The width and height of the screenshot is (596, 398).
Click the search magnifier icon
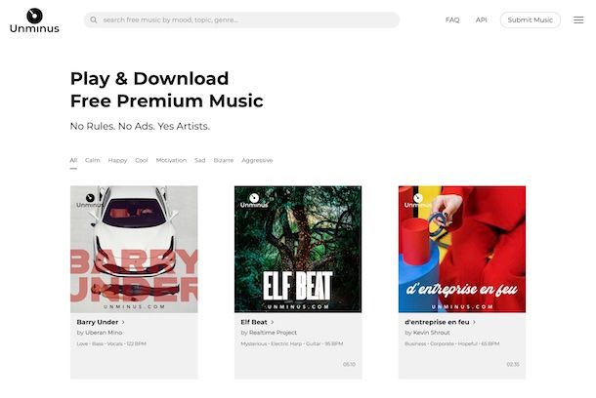pyautogui.click(x=94, y=20)
